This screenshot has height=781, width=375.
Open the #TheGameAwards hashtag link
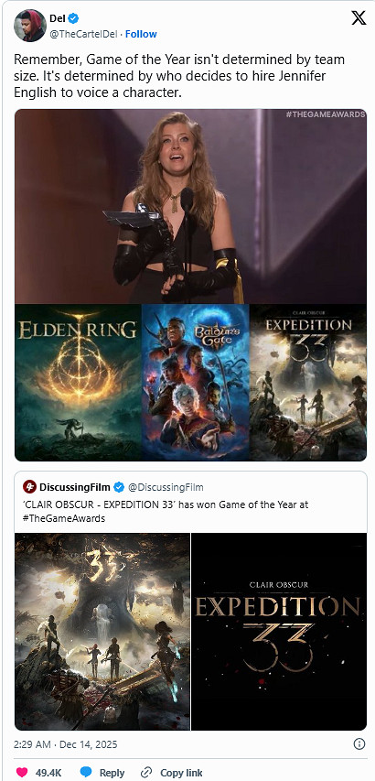pos(64,518)
